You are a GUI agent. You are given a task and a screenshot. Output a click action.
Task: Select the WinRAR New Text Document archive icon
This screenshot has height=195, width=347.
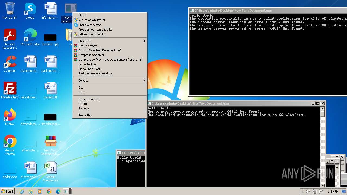click(x=50, y=145)
